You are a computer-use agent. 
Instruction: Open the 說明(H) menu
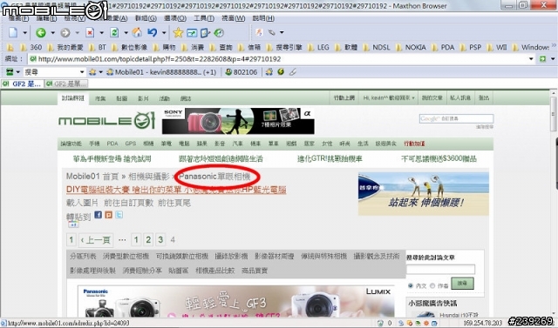click(263, 18)
